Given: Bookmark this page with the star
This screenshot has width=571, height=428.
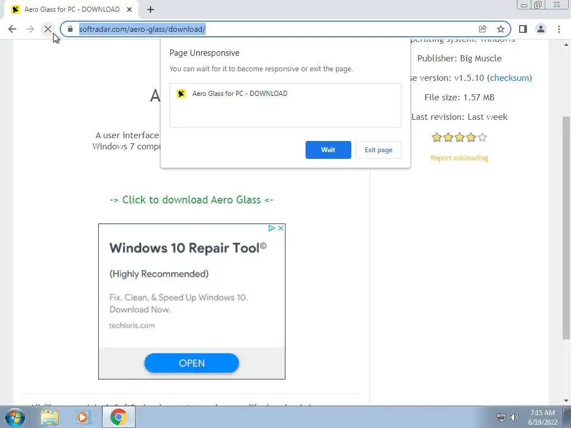Looking at the screenshot, I should point(501,29).
